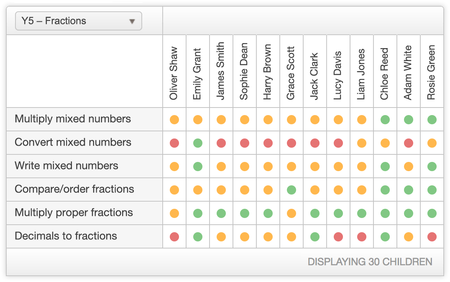
Task: Select the Convert mixed numbers row label
Action: [73, 143]
